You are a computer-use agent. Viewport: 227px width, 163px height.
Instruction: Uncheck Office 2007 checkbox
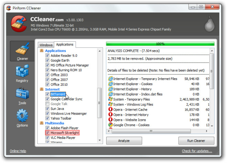click(47, 80)
